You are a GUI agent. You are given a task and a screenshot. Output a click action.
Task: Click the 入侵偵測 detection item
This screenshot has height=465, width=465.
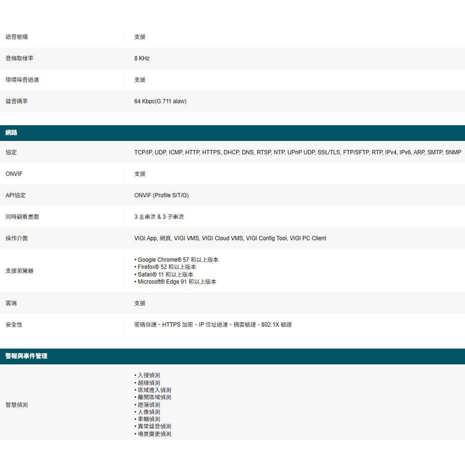[x=149, y=375]
